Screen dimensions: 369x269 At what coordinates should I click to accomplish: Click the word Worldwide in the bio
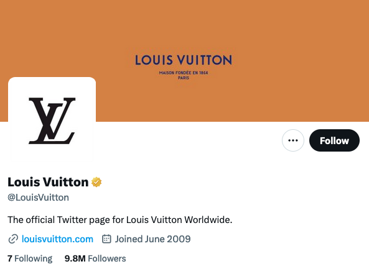[208, 220]
